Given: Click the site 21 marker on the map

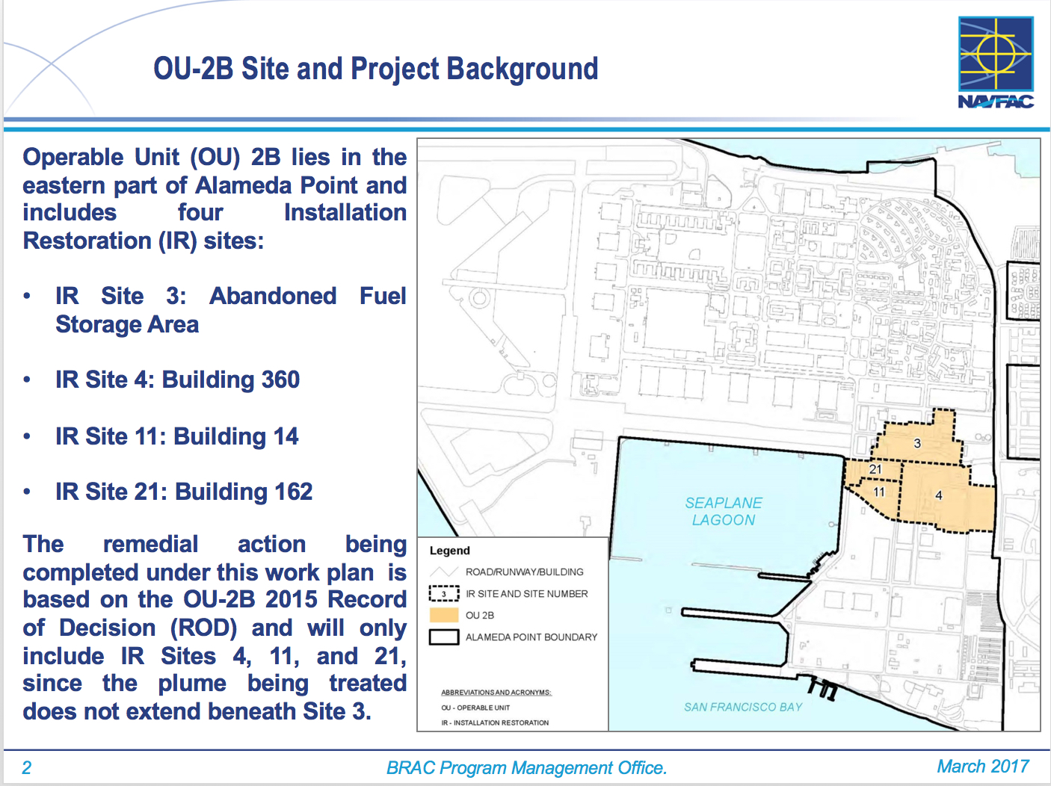Looking at the screenshot, I should coord(875,469).
